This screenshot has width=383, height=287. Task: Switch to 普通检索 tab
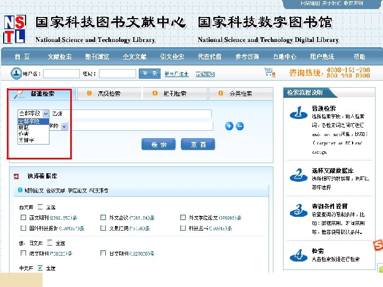42,94
